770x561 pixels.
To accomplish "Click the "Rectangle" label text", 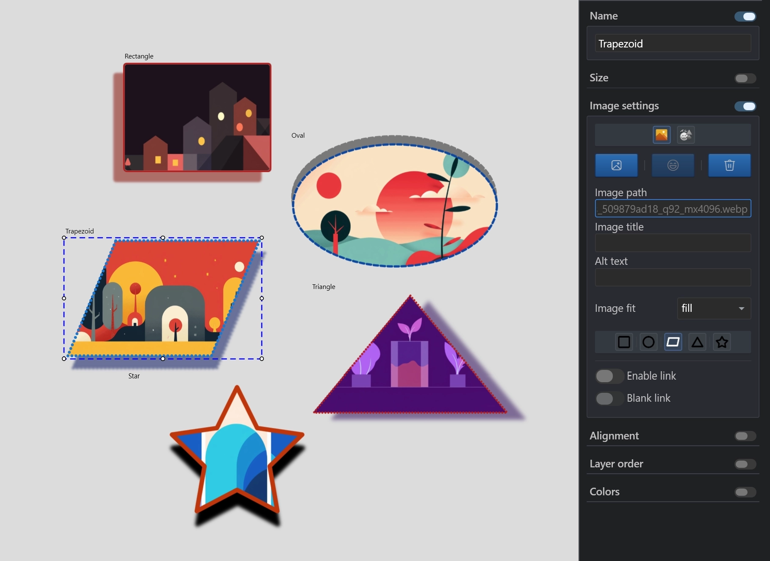I will coord(139,56).
